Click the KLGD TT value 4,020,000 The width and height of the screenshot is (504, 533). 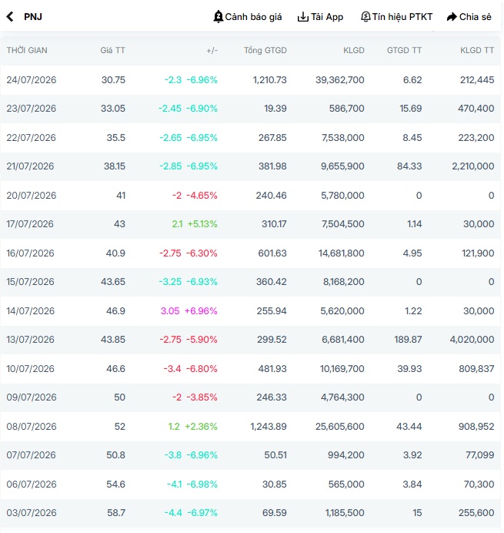click(x=472, y=340)
